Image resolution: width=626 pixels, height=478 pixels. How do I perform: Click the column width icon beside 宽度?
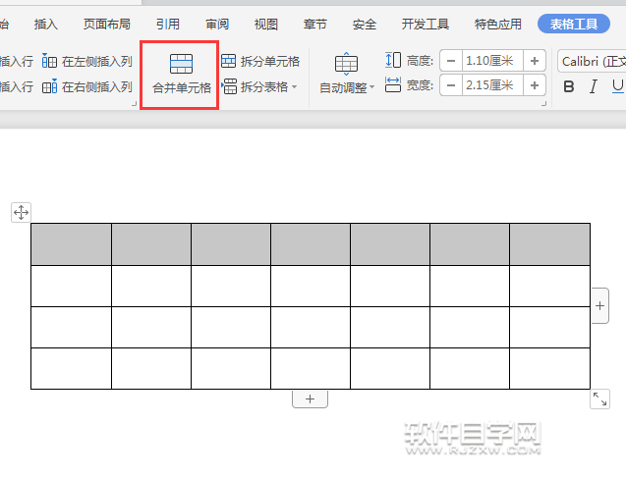pos(393,85)
